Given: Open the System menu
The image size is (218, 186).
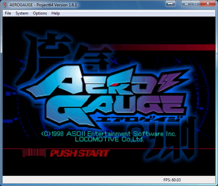Looking at the screenshot, I should (22, 13).
